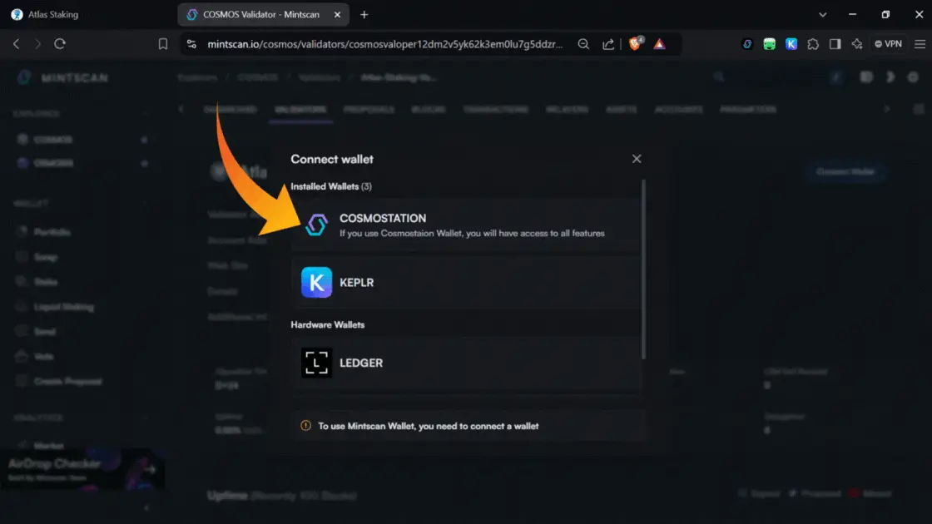This screenshot has width=932, height=524.
Task: Switch to the Atlas Staking tab
Action: [x=83, y=14]
